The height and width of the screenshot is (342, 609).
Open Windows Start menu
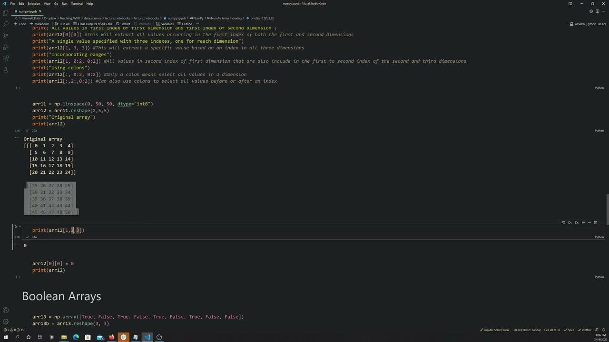point(6,337)
